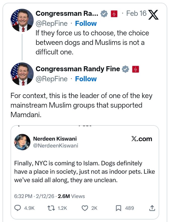
Task: Open the X.com link in the quoted post
Action: tap(142, 139)
